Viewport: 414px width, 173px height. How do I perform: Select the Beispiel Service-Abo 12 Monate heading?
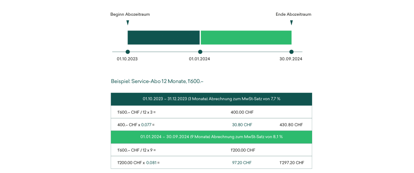pos(157,82)
